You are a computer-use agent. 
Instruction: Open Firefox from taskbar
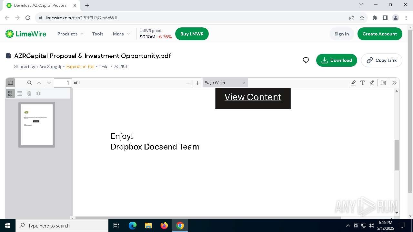164,226
